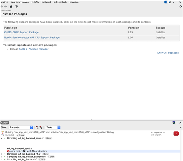The height and width of the screenshot is (161, 183).
Task: Go back using the left arrow icon
Action: click(x=2, y=7)
